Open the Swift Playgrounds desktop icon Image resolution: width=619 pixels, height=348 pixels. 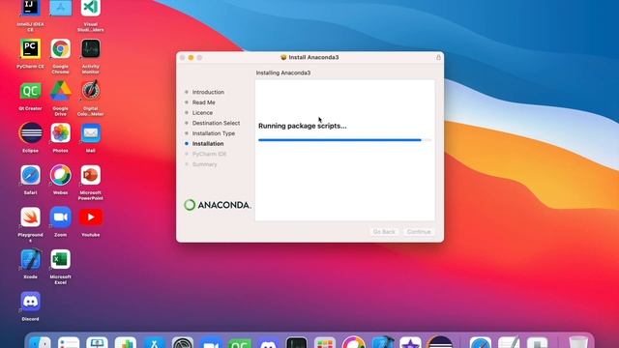30,217
